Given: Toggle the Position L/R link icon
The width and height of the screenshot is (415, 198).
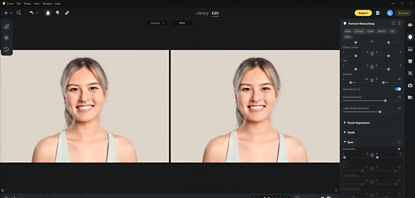Looking at the screenshot, I should coord(372,80).
